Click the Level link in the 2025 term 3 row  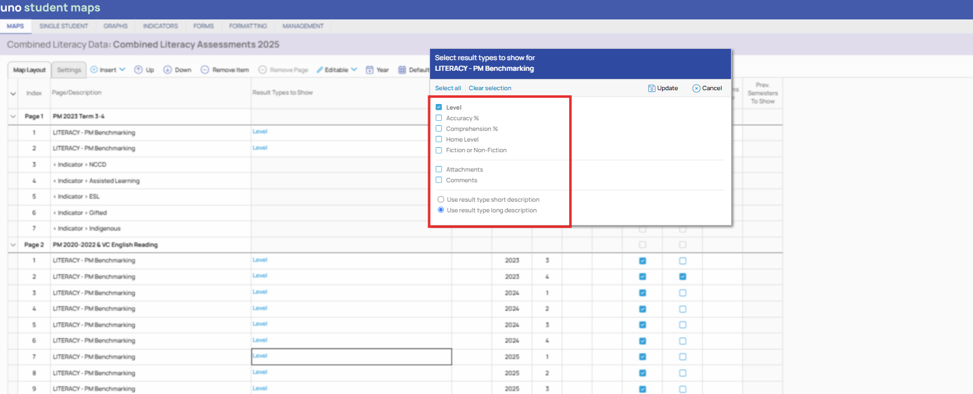260,388
